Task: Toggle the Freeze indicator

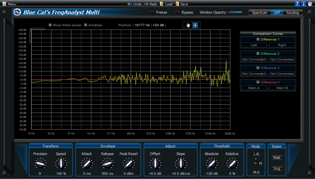Action: (x=152, y=13)
